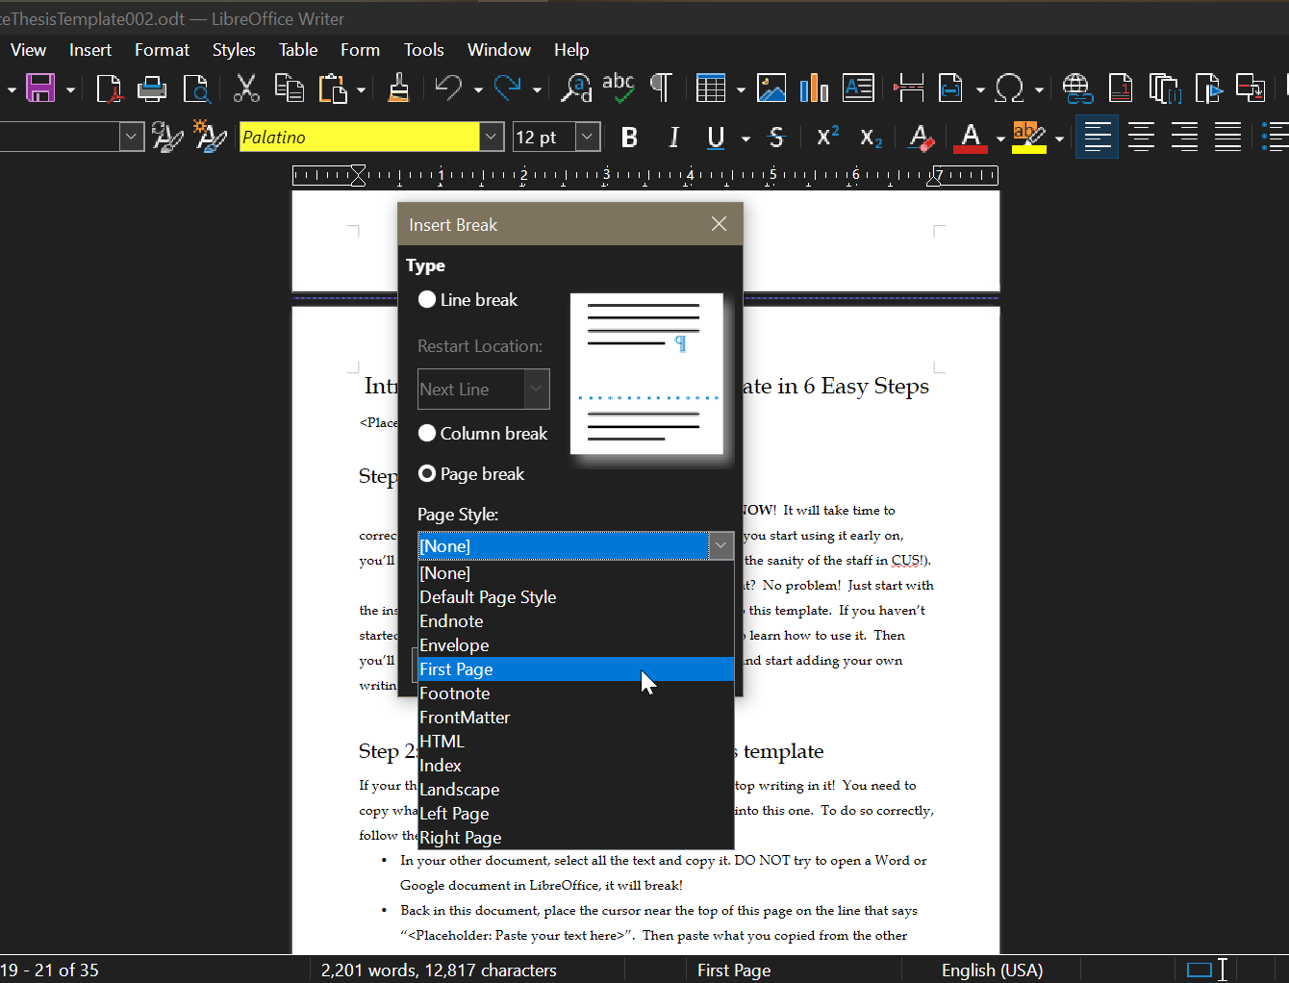Open the Tools menu
Viewport: 1289px width, 983px height.
[x=423, y=50]
